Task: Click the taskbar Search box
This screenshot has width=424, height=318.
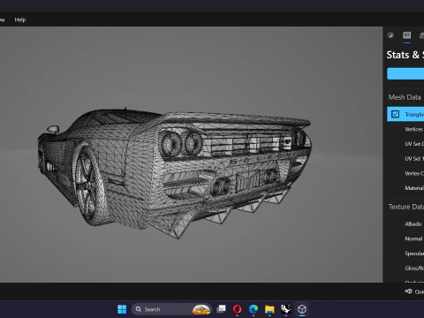Action: pos(171,309)
